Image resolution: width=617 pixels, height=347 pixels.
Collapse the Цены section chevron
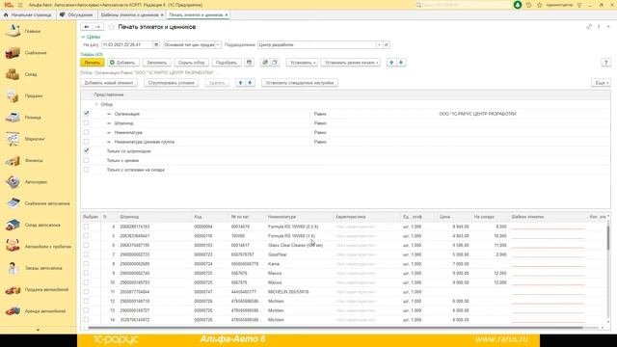click(x=83, y=37)
